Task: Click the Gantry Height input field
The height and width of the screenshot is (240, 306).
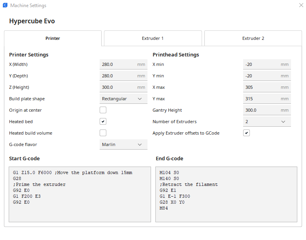Action: [261, 110]
